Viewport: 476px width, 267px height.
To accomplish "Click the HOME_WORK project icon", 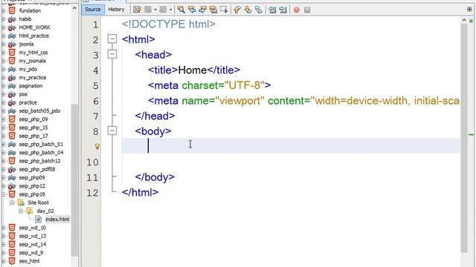I will (x=12, y=27).
